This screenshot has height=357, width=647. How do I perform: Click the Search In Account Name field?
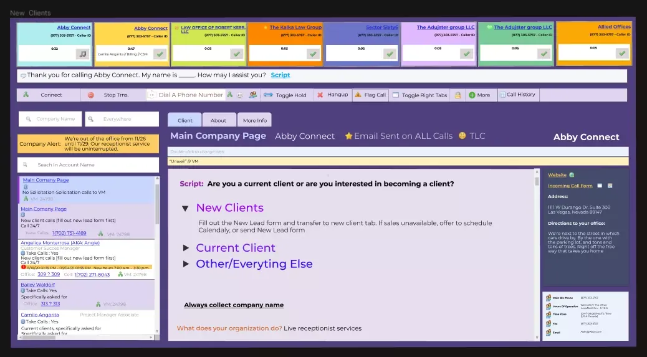[x=88, y=165]
